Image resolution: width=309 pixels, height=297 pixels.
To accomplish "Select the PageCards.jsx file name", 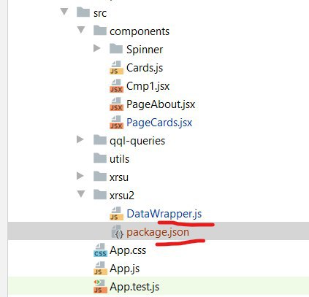I will (159, 123).
